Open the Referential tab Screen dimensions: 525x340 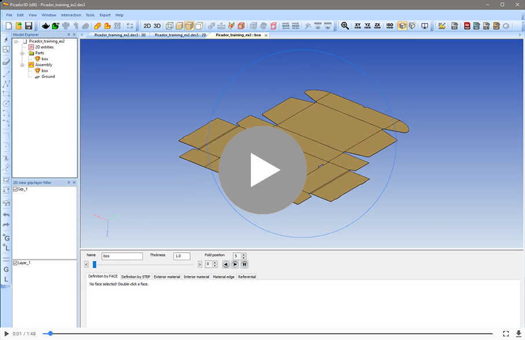pos(247,277)
